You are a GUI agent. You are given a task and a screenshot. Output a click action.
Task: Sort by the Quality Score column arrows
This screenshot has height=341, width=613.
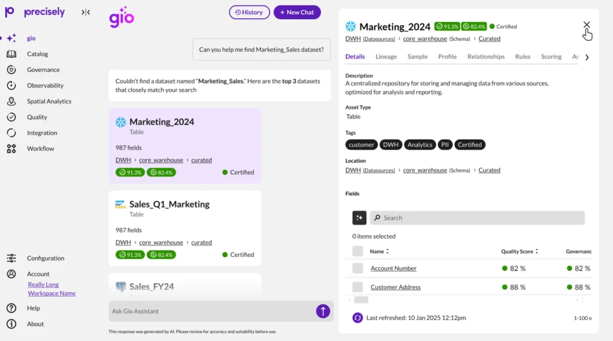[537, 252]
